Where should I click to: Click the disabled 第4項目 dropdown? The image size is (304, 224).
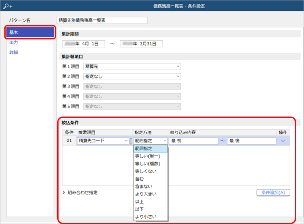[132, 97]
